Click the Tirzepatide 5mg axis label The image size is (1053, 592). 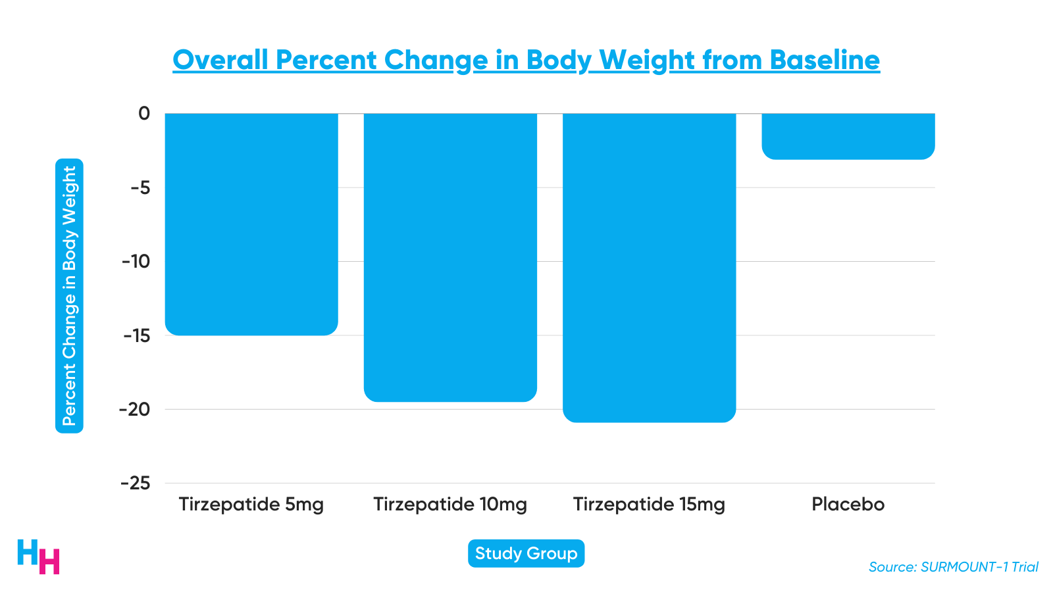[251, 505]
